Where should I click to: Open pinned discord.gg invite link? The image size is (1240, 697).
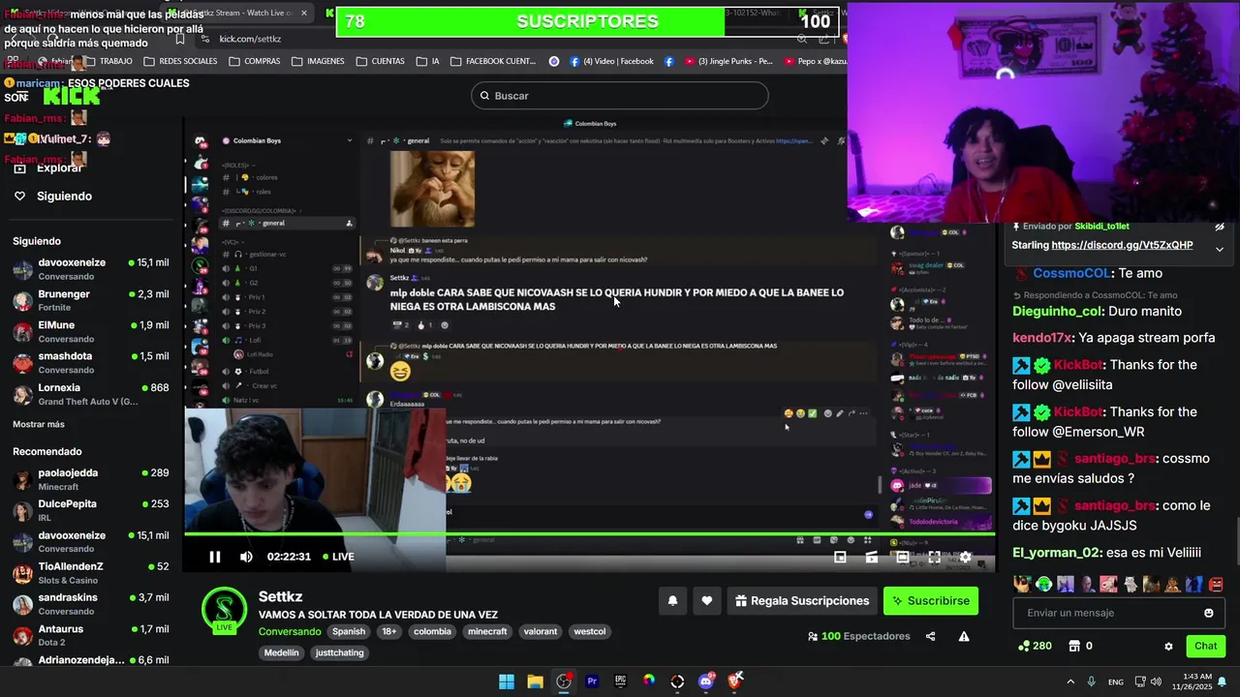[x=1122, y=245]
